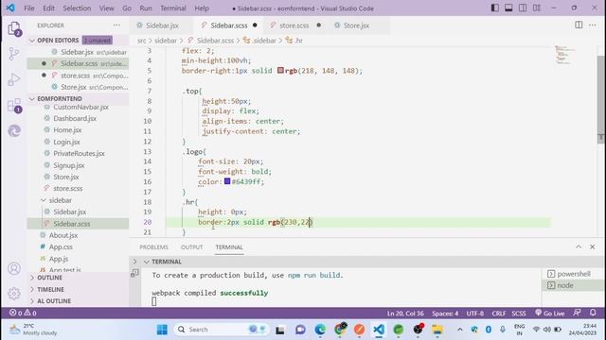The image size is (606, 340).
Task: Select the powershell terminal instance
Action: tap(574, 274)
